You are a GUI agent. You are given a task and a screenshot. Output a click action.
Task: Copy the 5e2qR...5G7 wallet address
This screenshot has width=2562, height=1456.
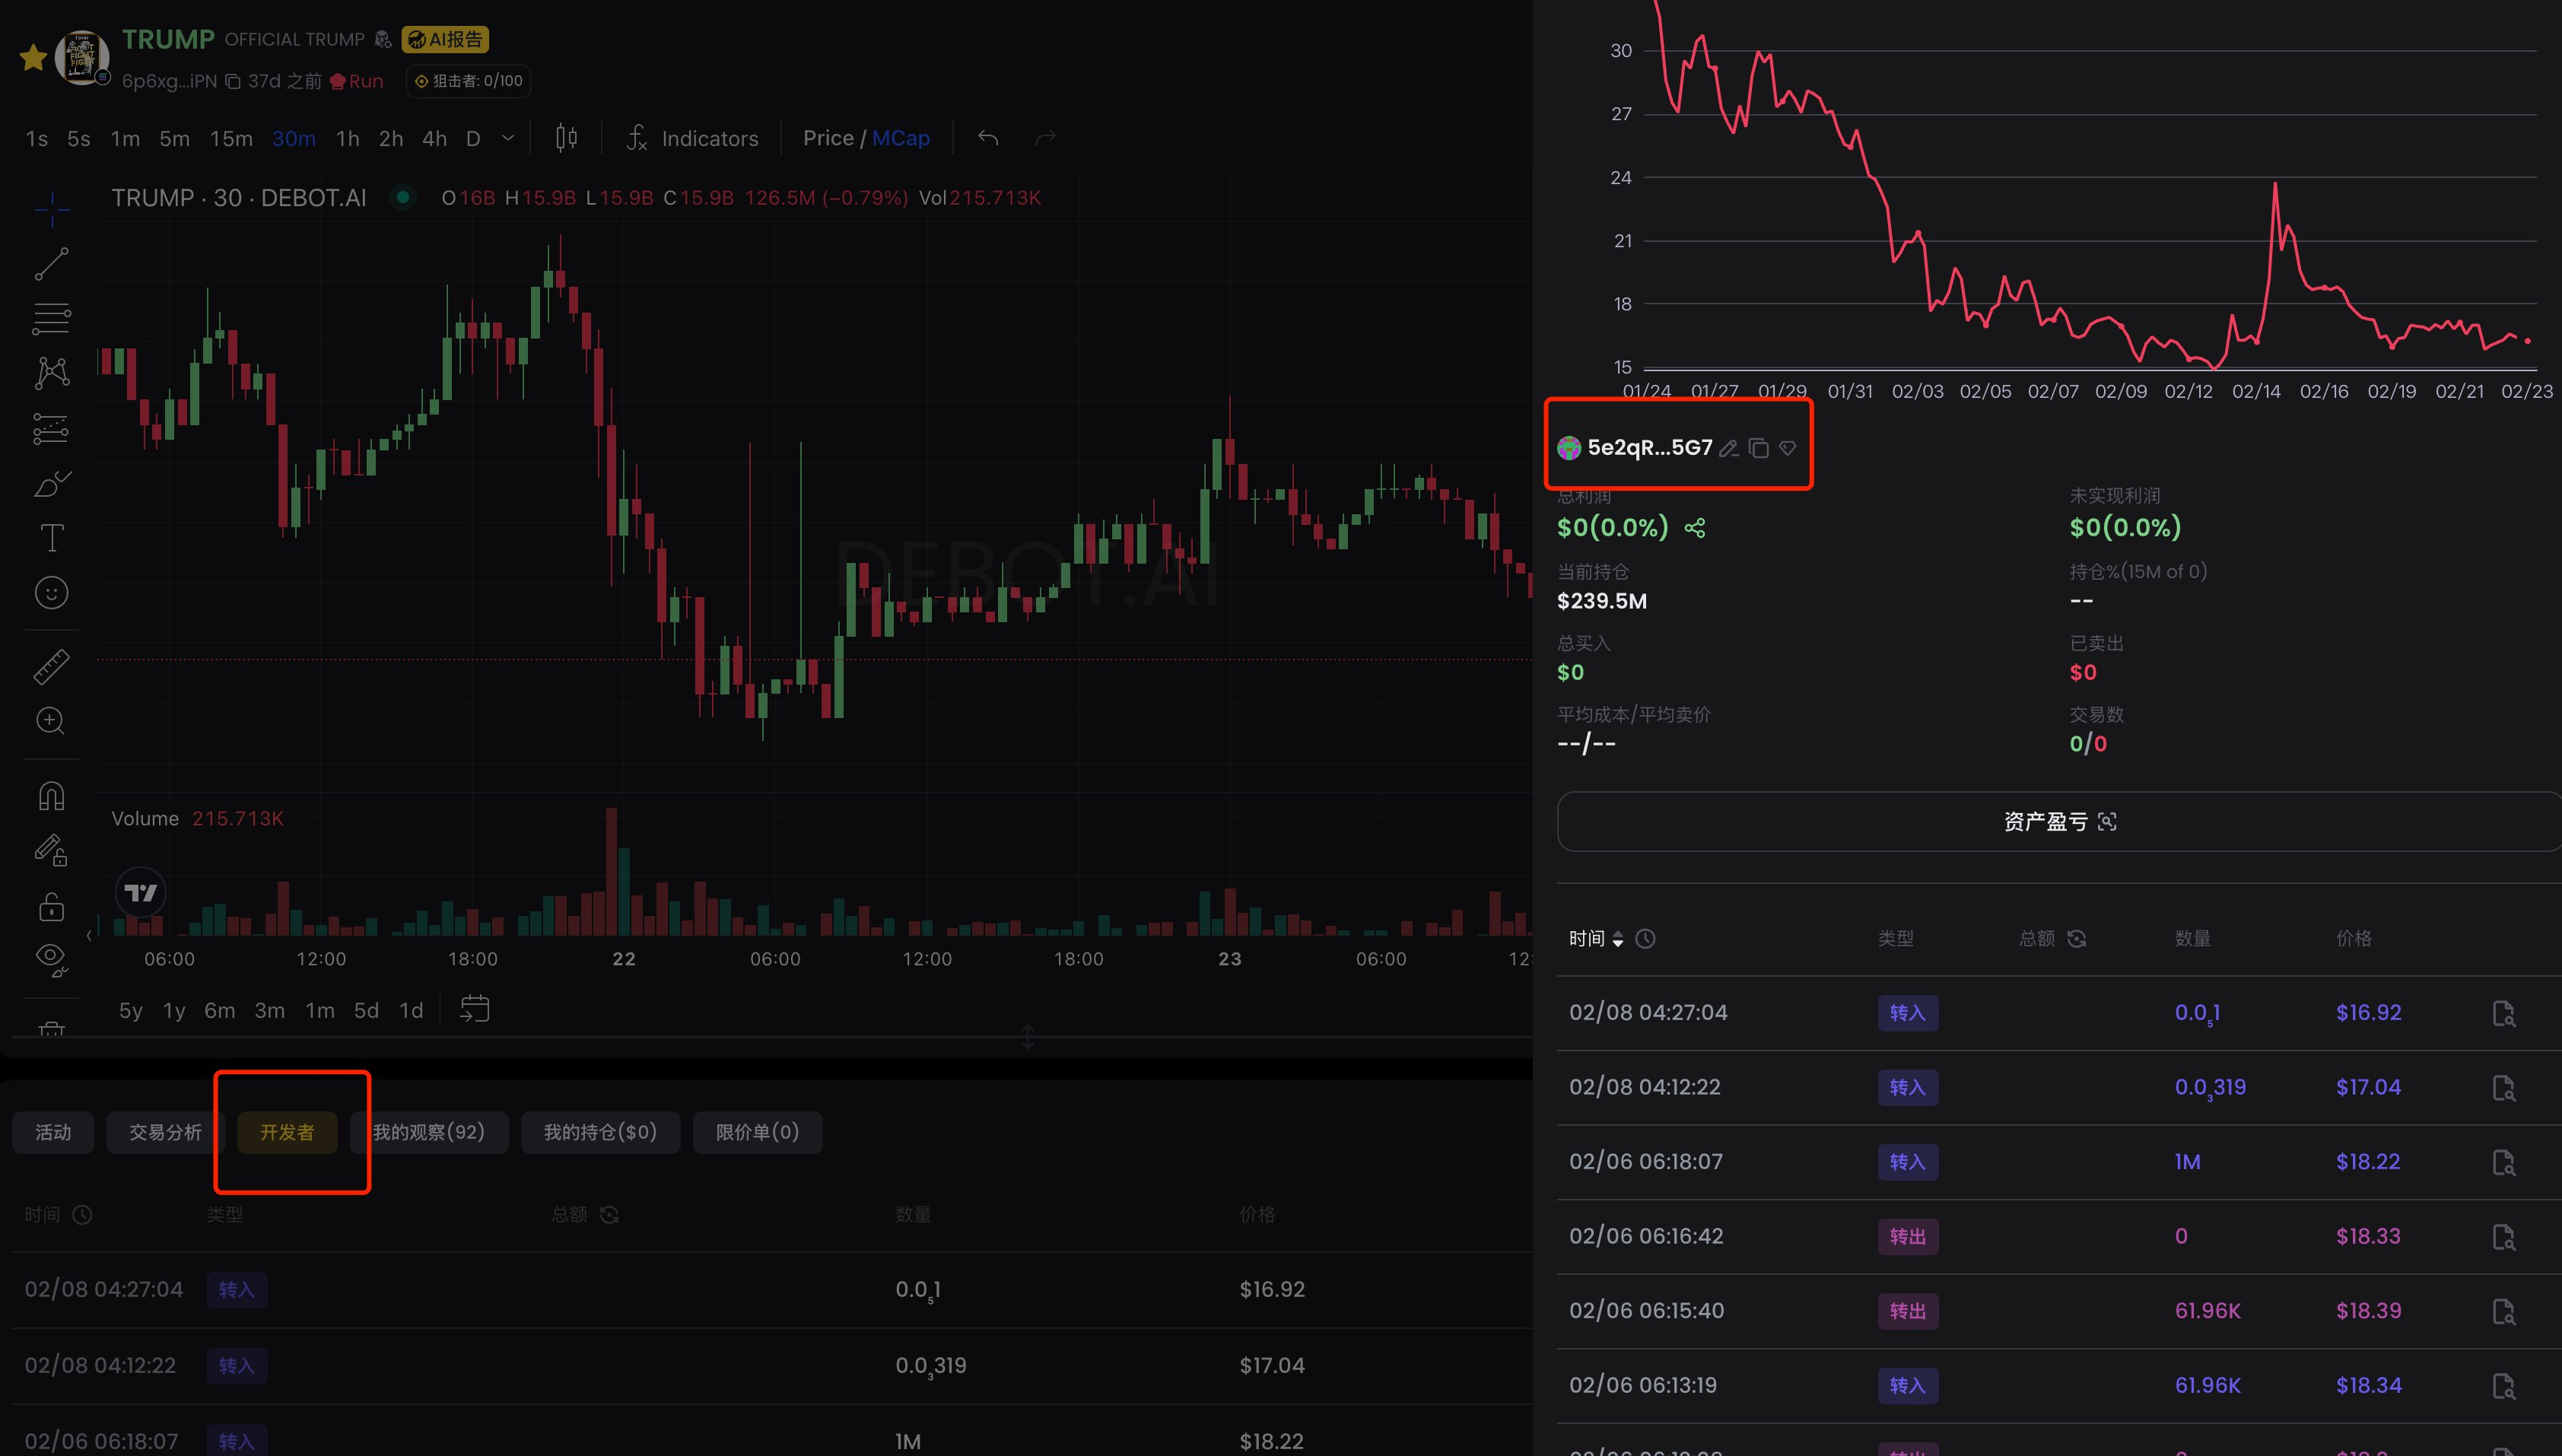point(1758,448)
